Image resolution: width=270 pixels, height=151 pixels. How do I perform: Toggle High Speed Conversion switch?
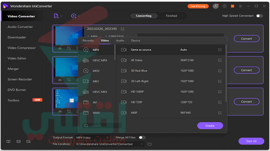(x=260, y=16)
